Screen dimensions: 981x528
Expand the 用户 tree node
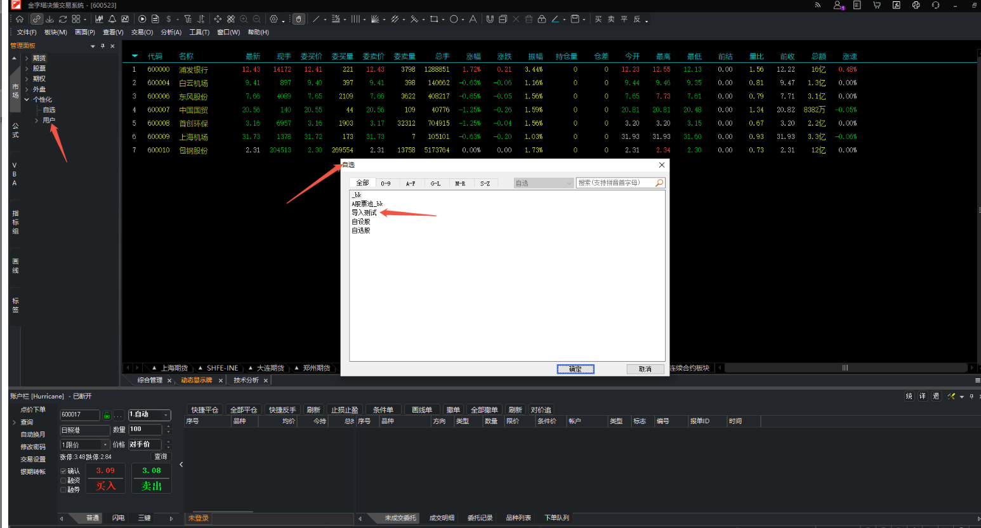tap(36, 121)
